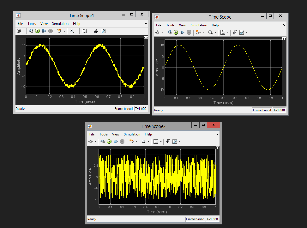The image size is (307, 228).
Task: Click the Layout selector icon in Time Scope1
Action: coord(85,31)
